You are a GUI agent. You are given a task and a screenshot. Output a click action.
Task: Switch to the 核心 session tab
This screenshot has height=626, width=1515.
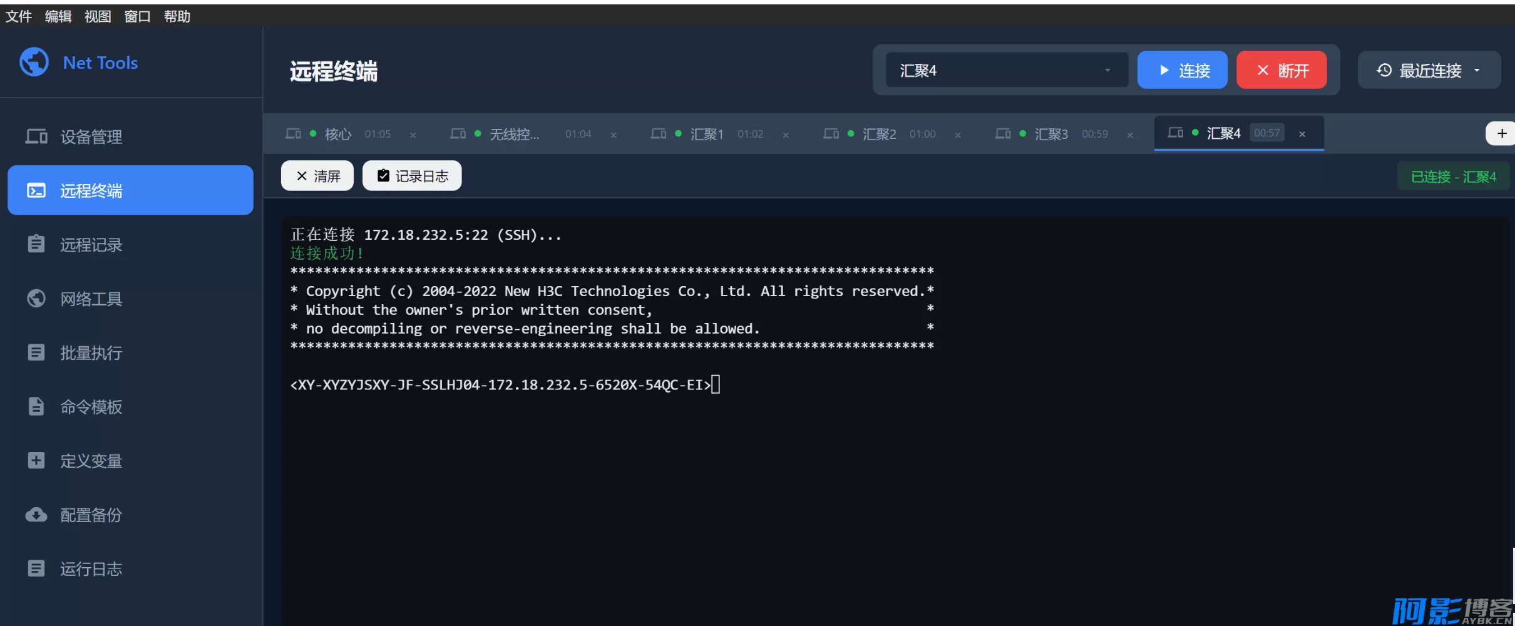coord(338,134)
